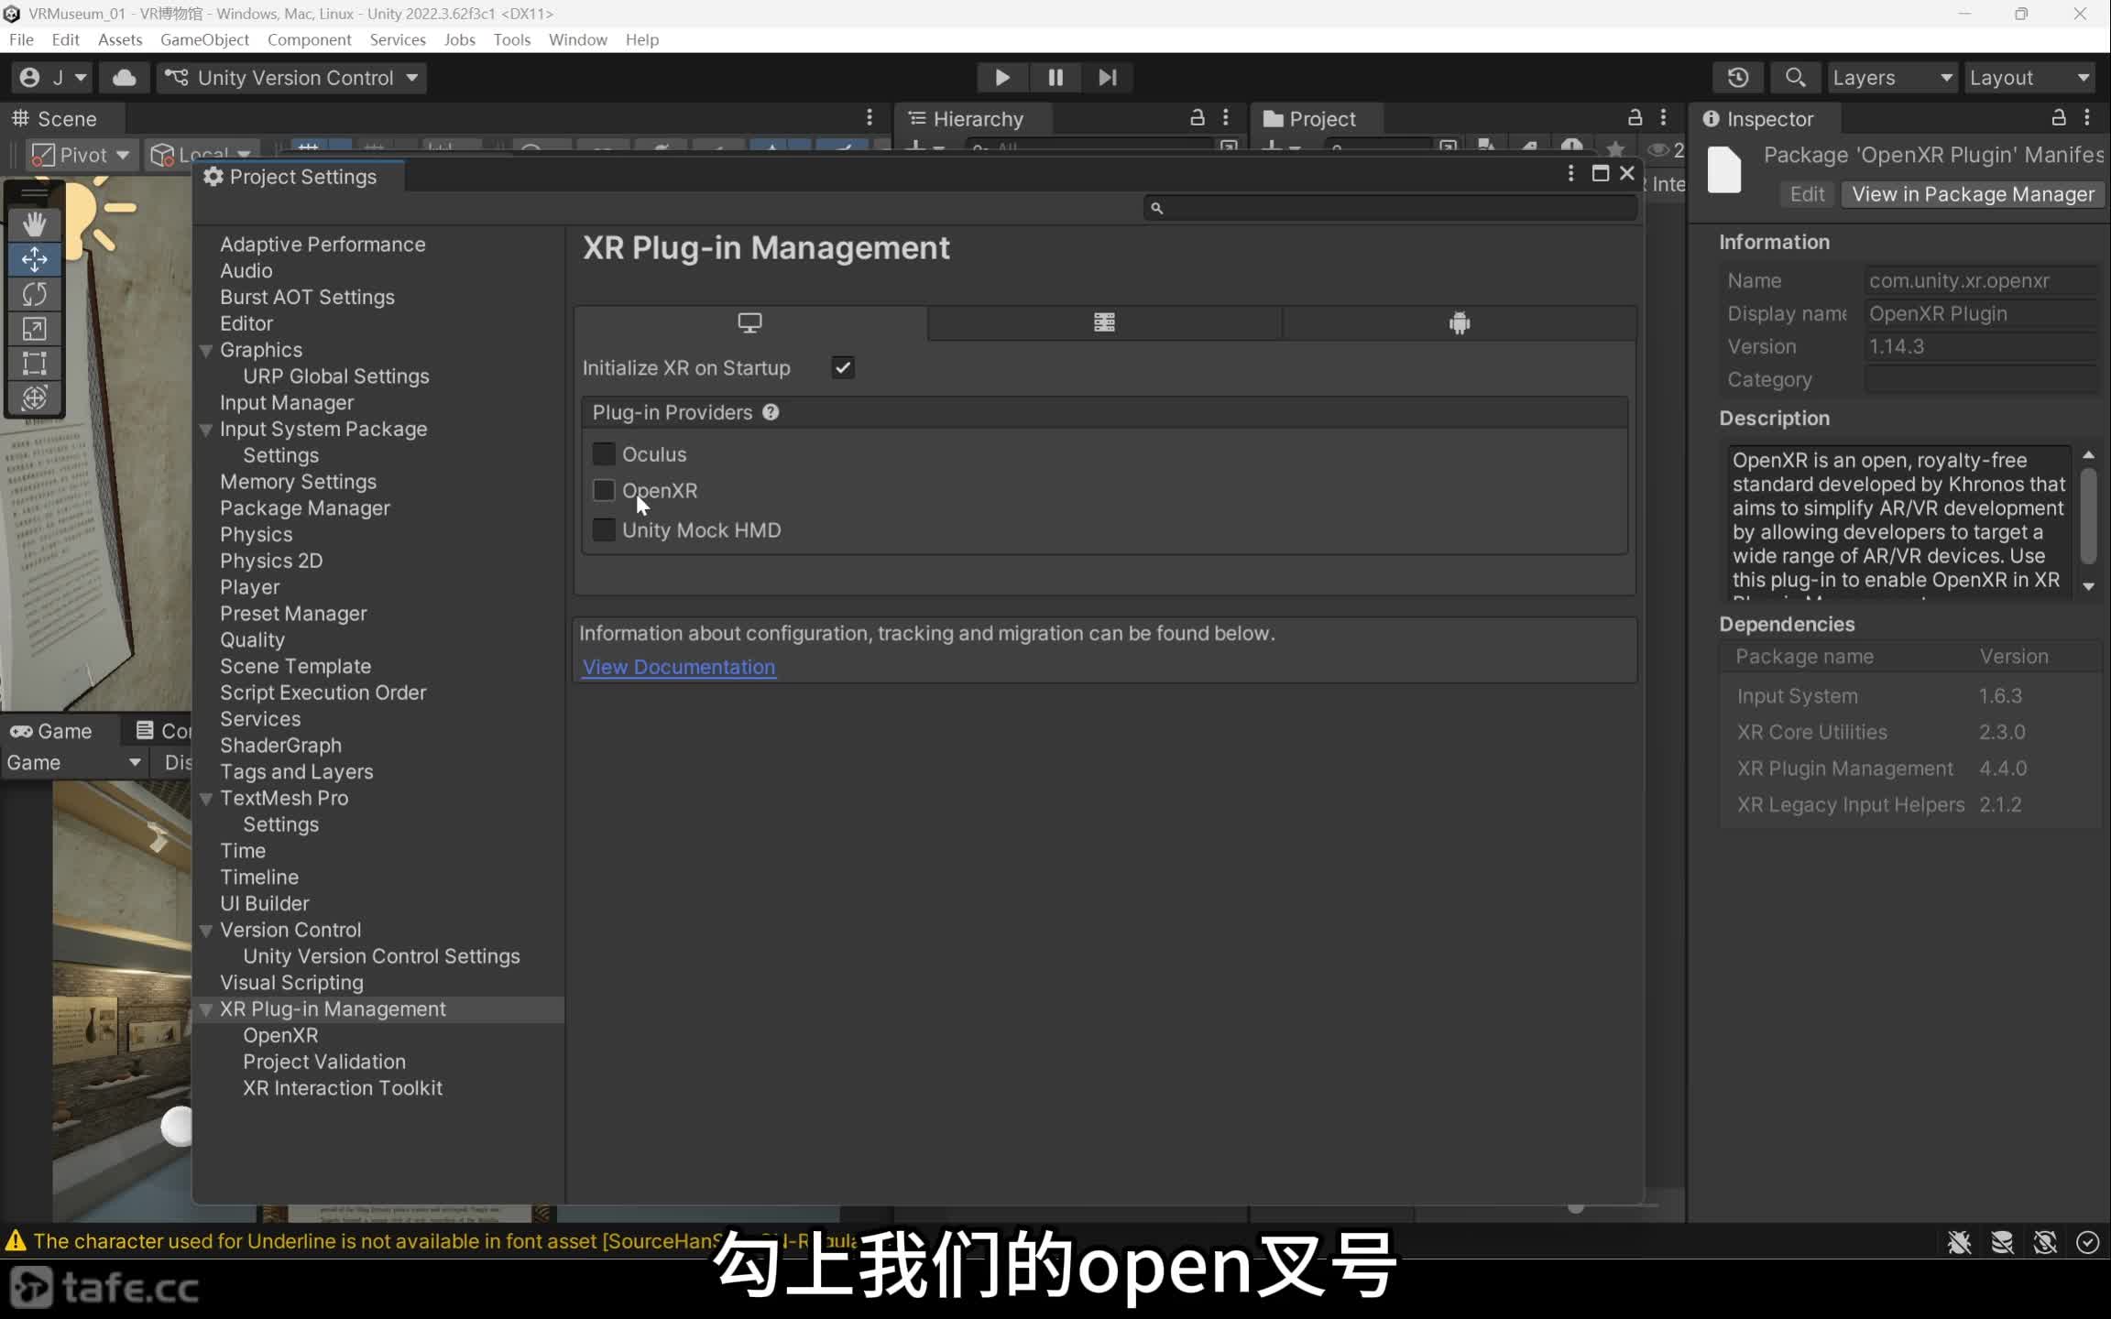Viewport: 2111px width, 1319px height.
Task: Start Play mode
Action: (1002, 78)
